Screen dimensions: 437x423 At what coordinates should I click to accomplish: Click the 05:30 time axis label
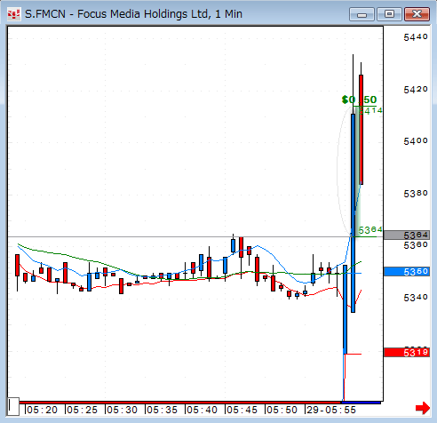click(122, 410)
